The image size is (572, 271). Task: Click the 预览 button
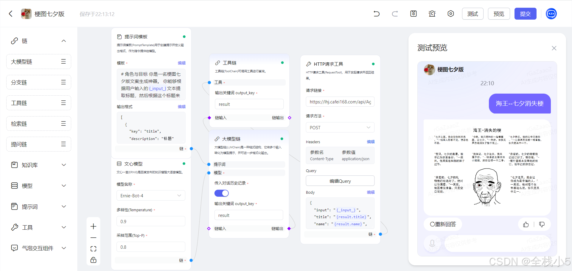499,14
